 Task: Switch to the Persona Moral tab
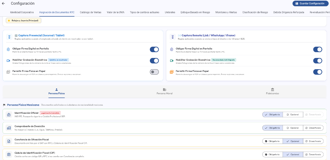point(165,92)
